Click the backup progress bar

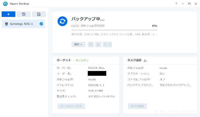(x=114, y=30)
